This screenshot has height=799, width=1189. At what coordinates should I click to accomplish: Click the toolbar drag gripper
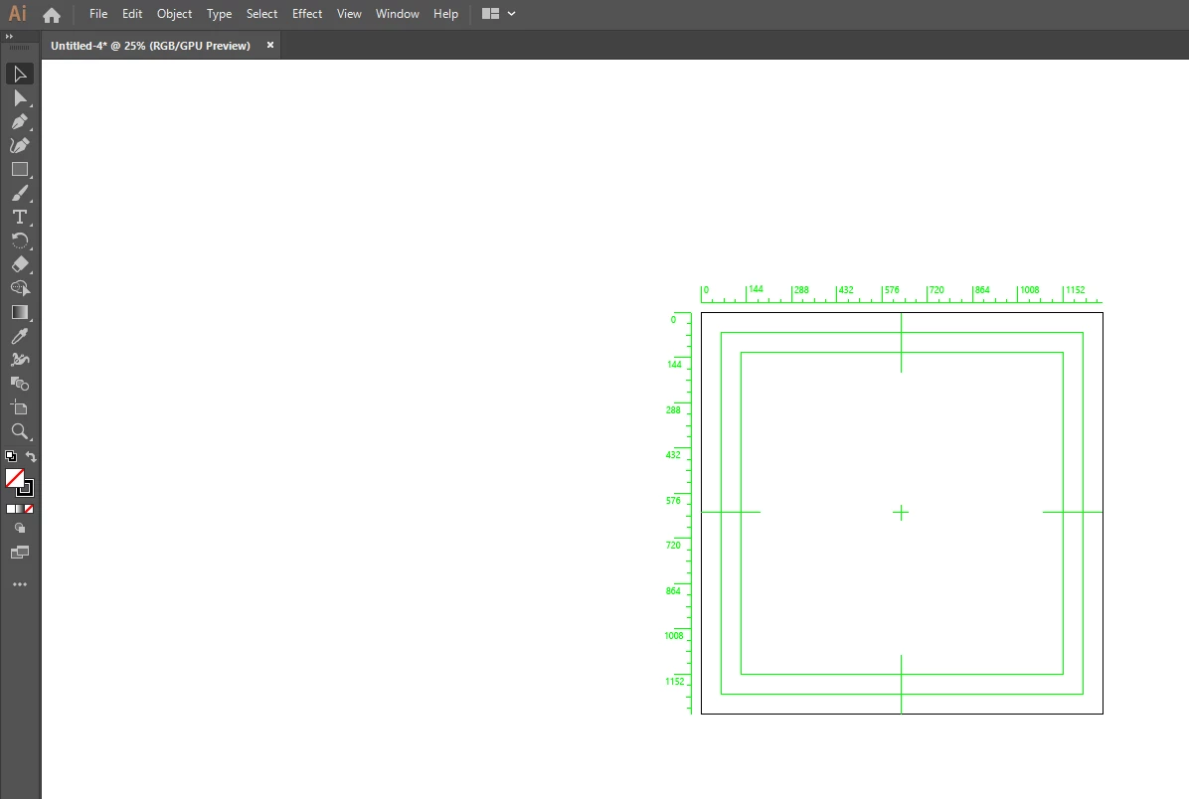pos(20,49)
